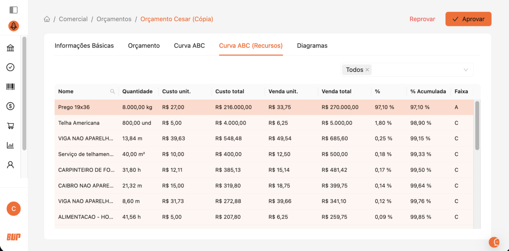509x251 pixels.
Task: Click the sidebar vertical scrollbar
Action: click(24, 93)
